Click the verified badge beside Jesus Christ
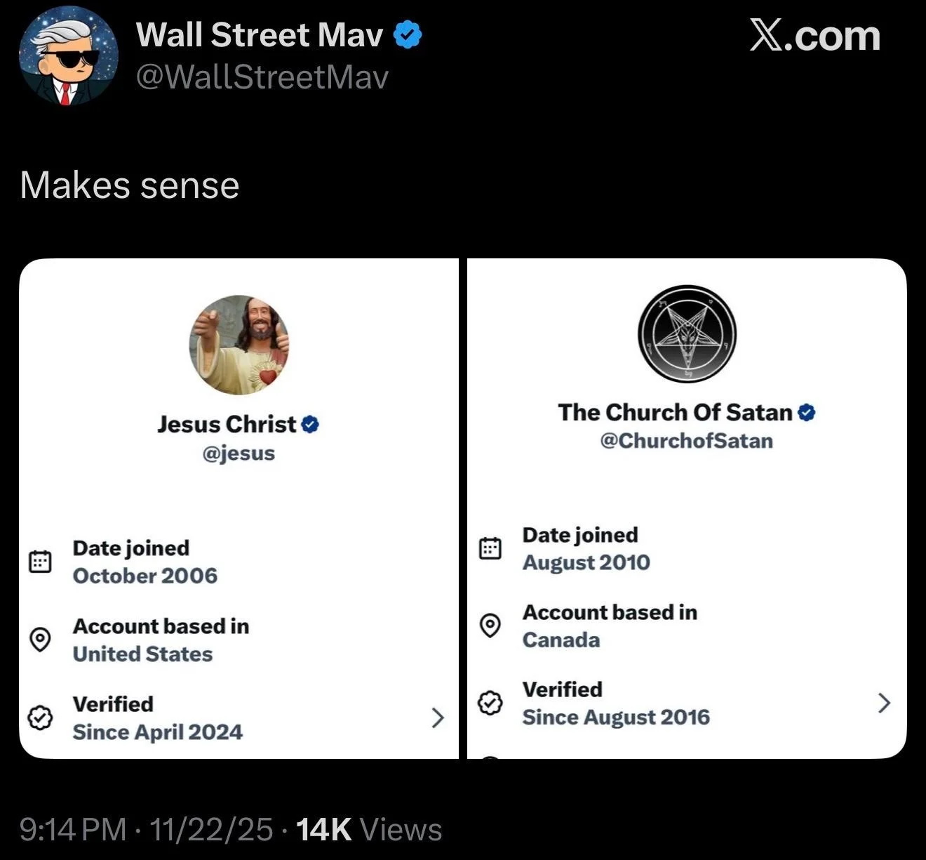This screenshot has height=860, width=926. (x=310, y=424)
